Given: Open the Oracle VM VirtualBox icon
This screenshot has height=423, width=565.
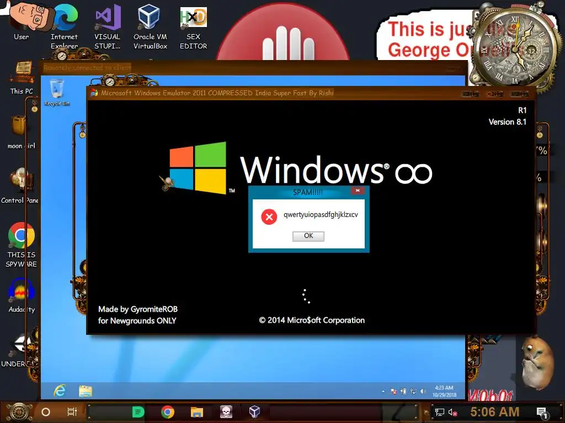Looking at the screenshot, I should click(x=150, y=26).
